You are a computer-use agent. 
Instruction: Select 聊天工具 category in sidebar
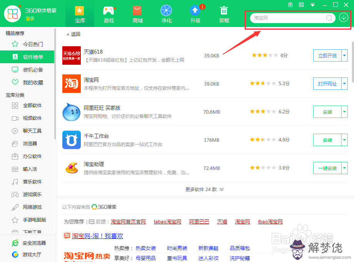[32, 131]
